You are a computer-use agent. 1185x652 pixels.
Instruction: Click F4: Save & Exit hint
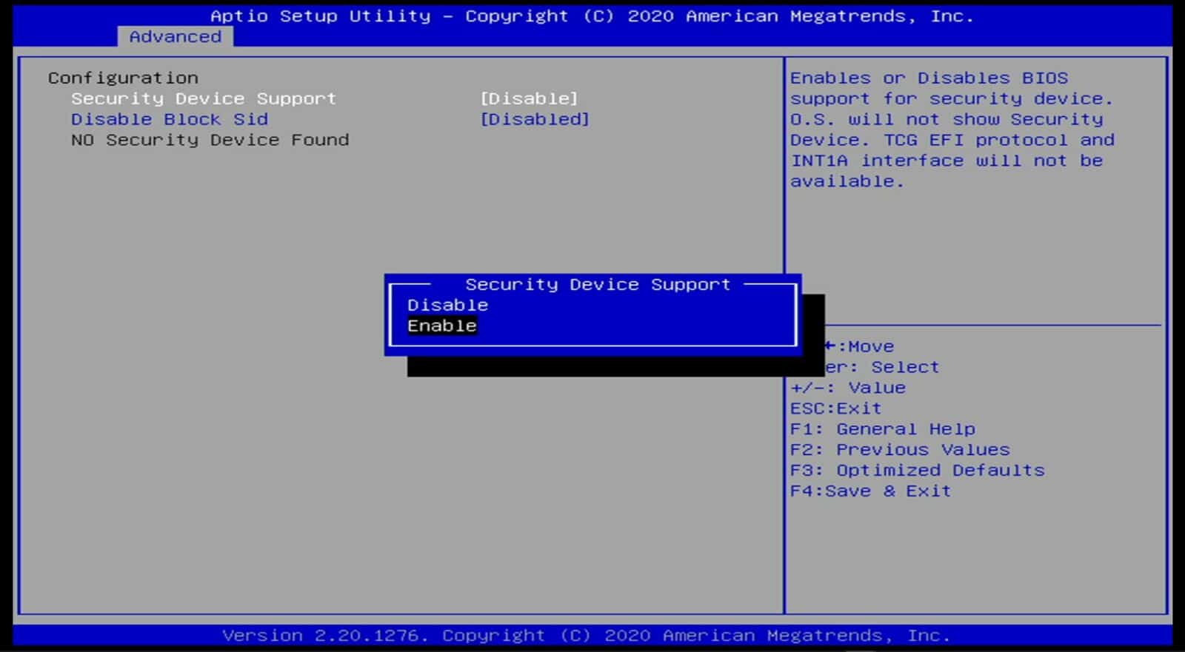[x=869, y=491]
